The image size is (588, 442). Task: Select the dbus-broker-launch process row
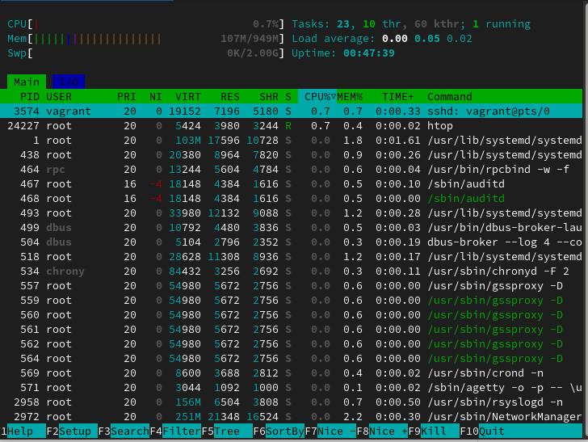point(291,227)
